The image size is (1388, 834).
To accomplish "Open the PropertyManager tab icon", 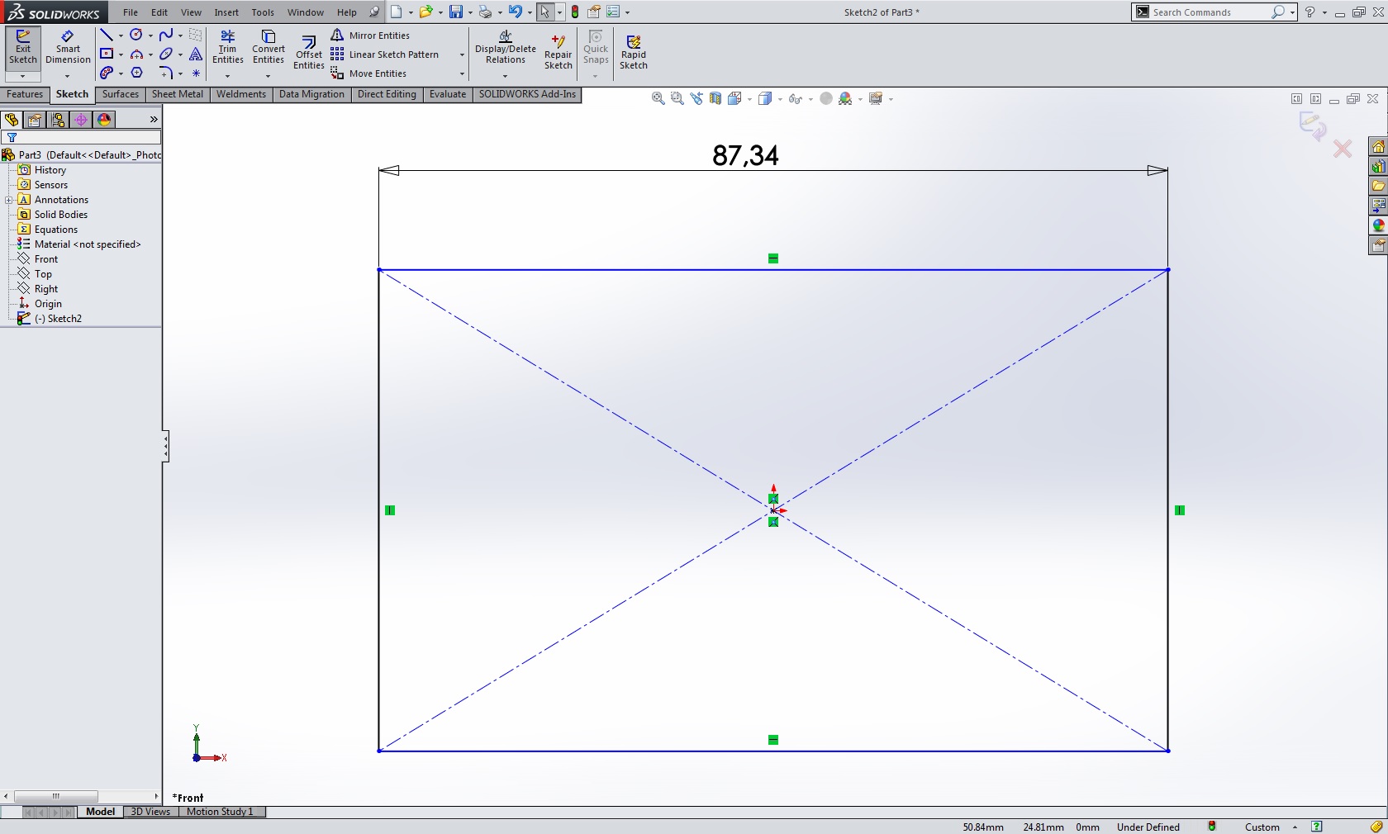I will (35, 120).
